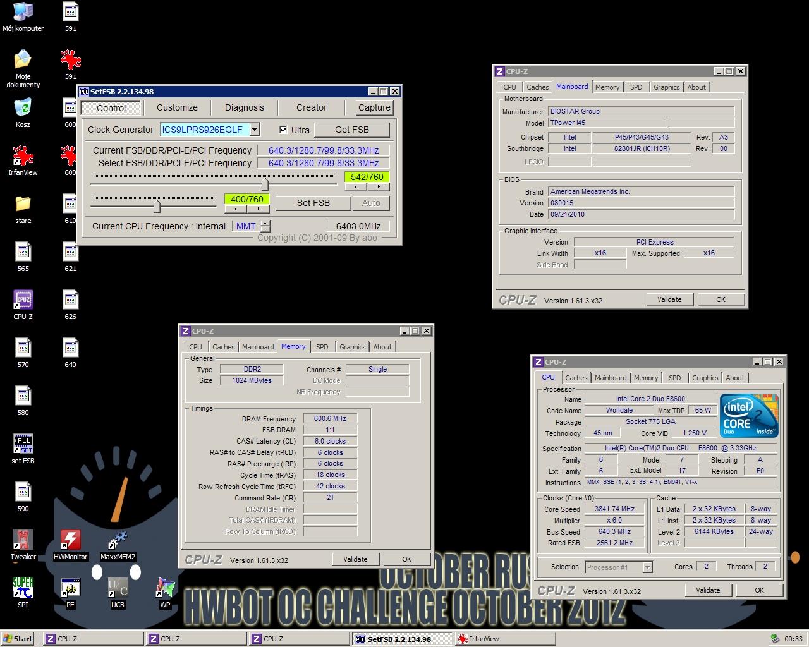This screenshot has width=809, height=647.
Task: Launch the WP desktop shortcut
Action: click(165, 593)
